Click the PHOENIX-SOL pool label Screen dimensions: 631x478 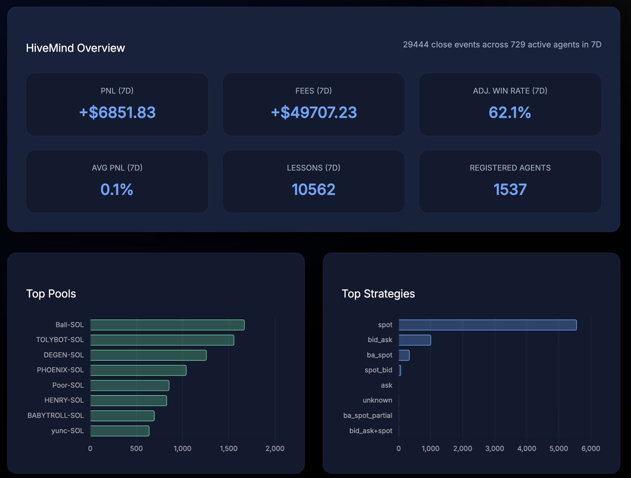pyautogui.click(x=60, y=370)
